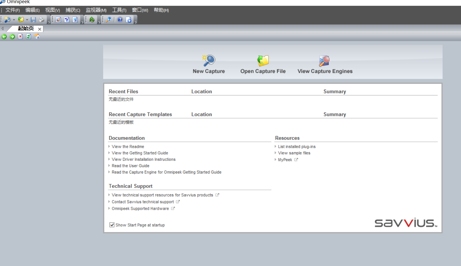
Task: Click the Open Capture File folder icon
Action: 263,61
